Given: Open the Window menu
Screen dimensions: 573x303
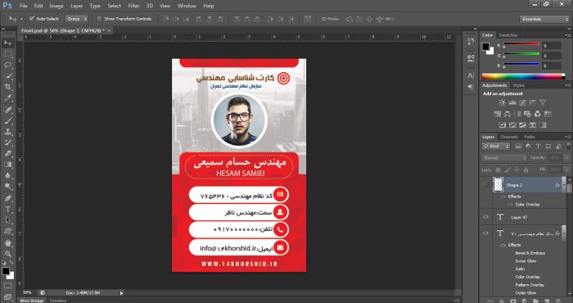Looking at the screenshot, I should pyautogui.click(x=187, y=6).
